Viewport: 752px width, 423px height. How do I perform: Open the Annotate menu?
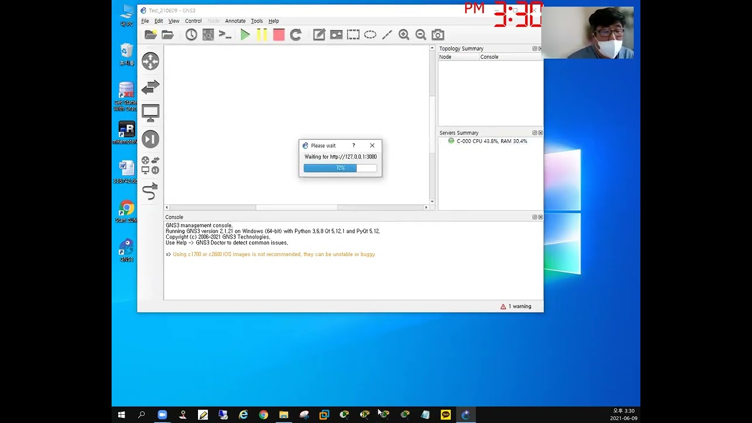click(235, 21)
